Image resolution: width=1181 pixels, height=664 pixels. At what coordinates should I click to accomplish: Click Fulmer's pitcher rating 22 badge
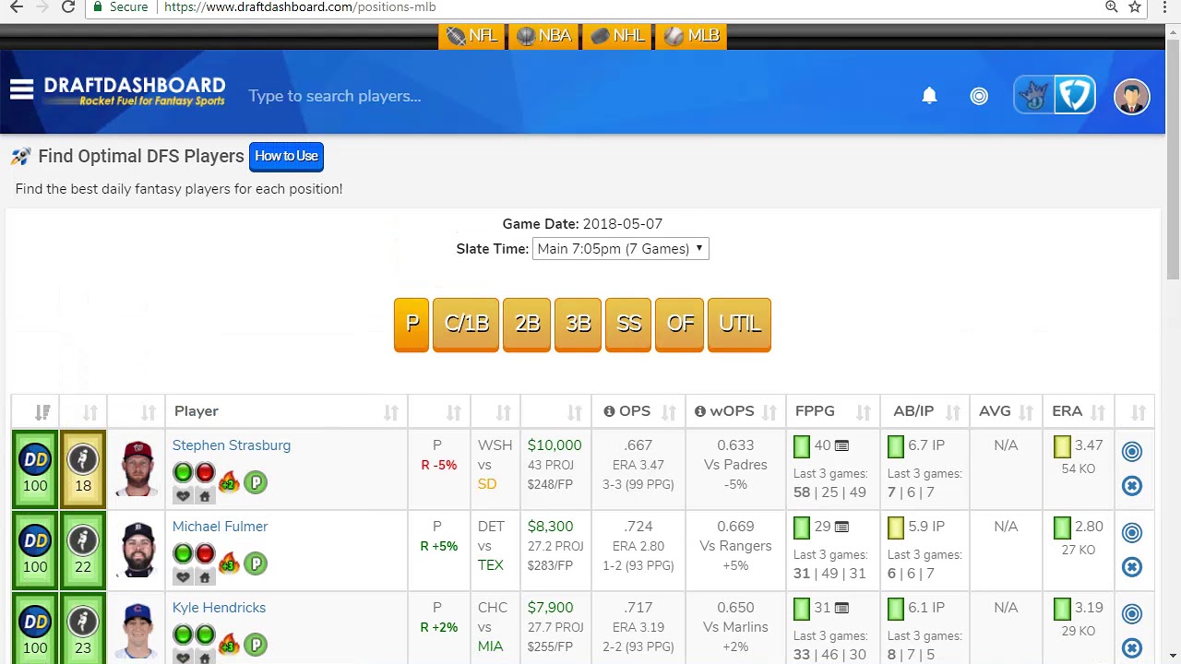83,551
